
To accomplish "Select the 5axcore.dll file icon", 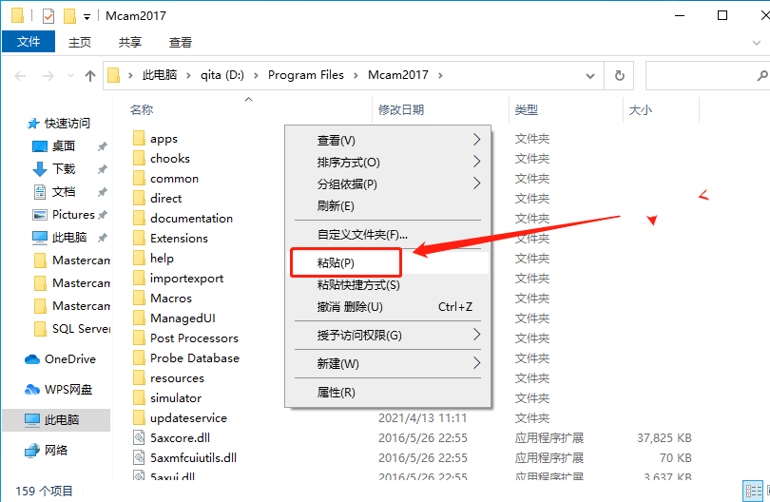I will coord(140,437).
